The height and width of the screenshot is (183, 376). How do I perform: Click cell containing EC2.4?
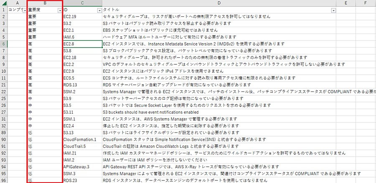[x=82, y=126]
